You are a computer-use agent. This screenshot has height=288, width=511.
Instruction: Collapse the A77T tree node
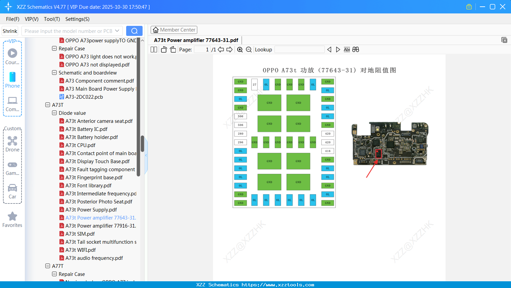click(48, 266)
